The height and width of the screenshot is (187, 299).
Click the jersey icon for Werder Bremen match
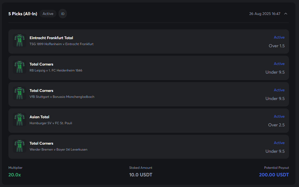click(x=19, y=146)
